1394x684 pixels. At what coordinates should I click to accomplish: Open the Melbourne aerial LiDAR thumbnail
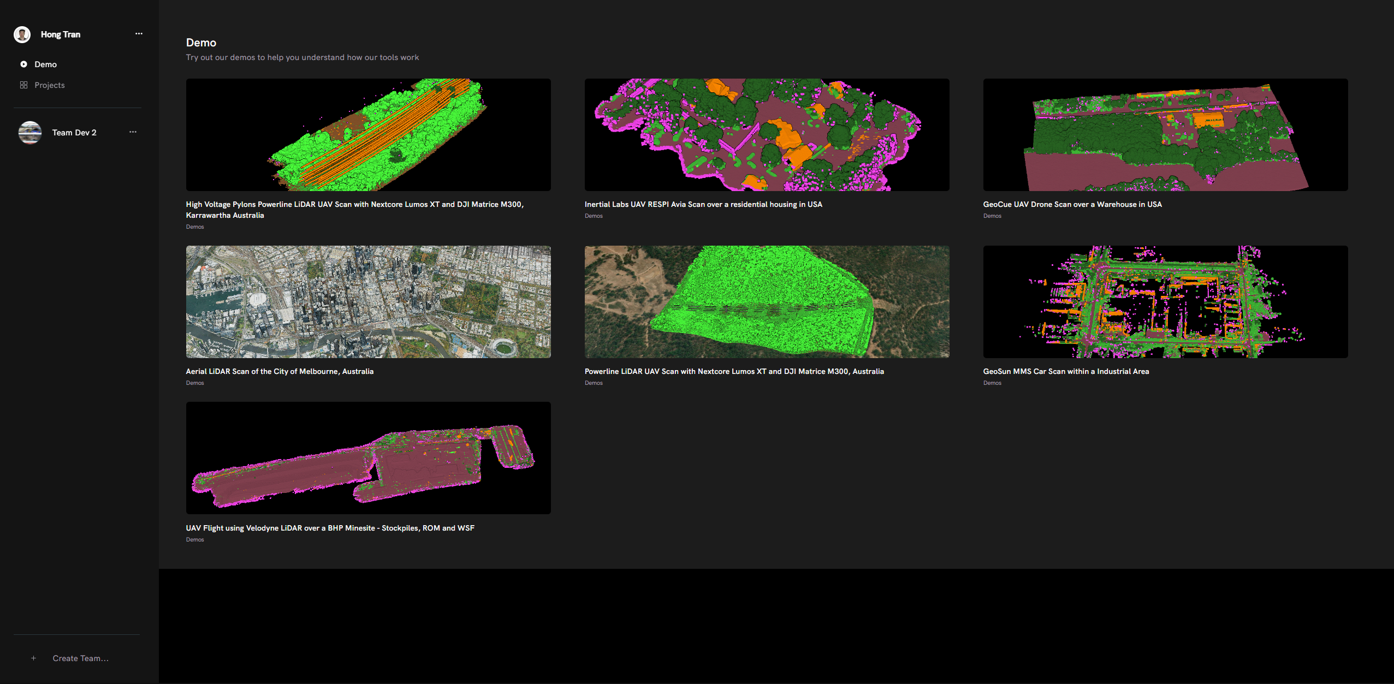pos(368,302)
